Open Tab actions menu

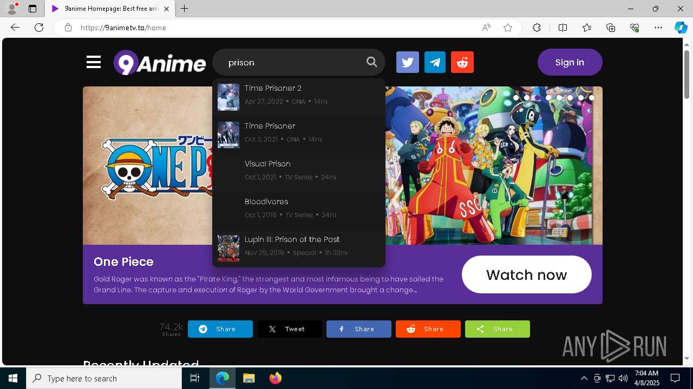[x=32, y=9]
